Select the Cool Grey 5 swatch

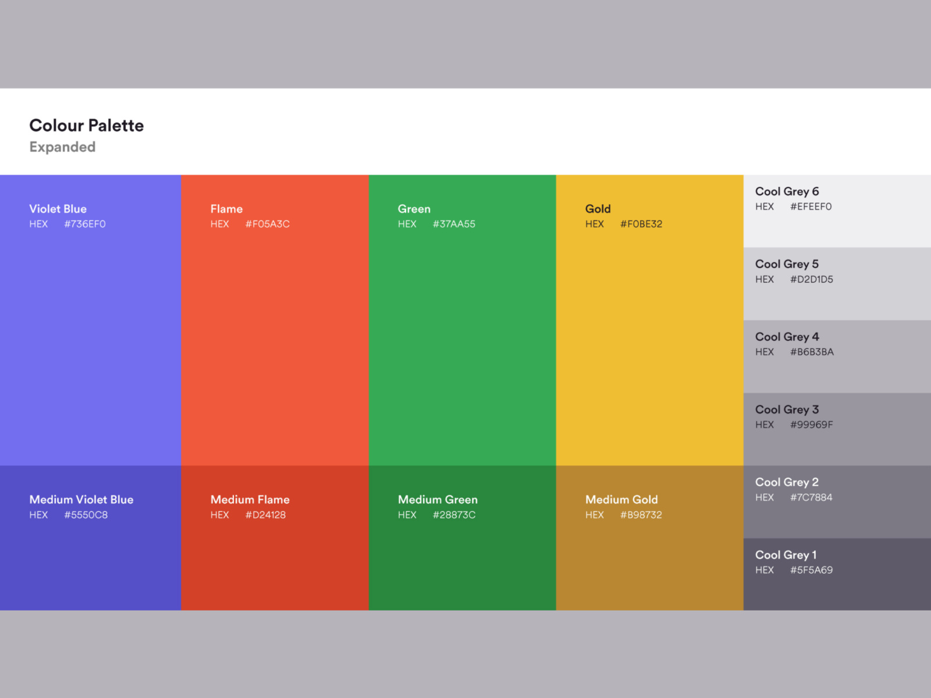[837, 300]
